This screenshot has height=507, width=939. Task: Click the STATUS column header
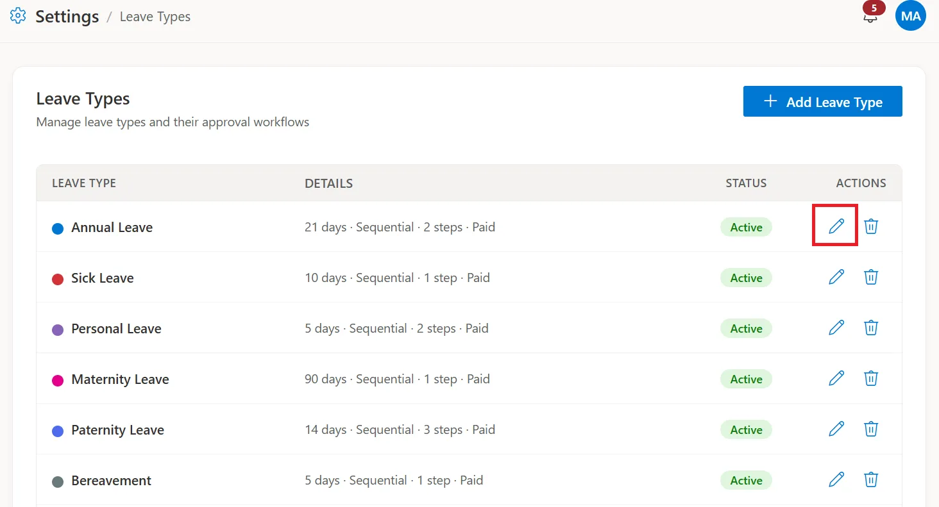[746, 183]
